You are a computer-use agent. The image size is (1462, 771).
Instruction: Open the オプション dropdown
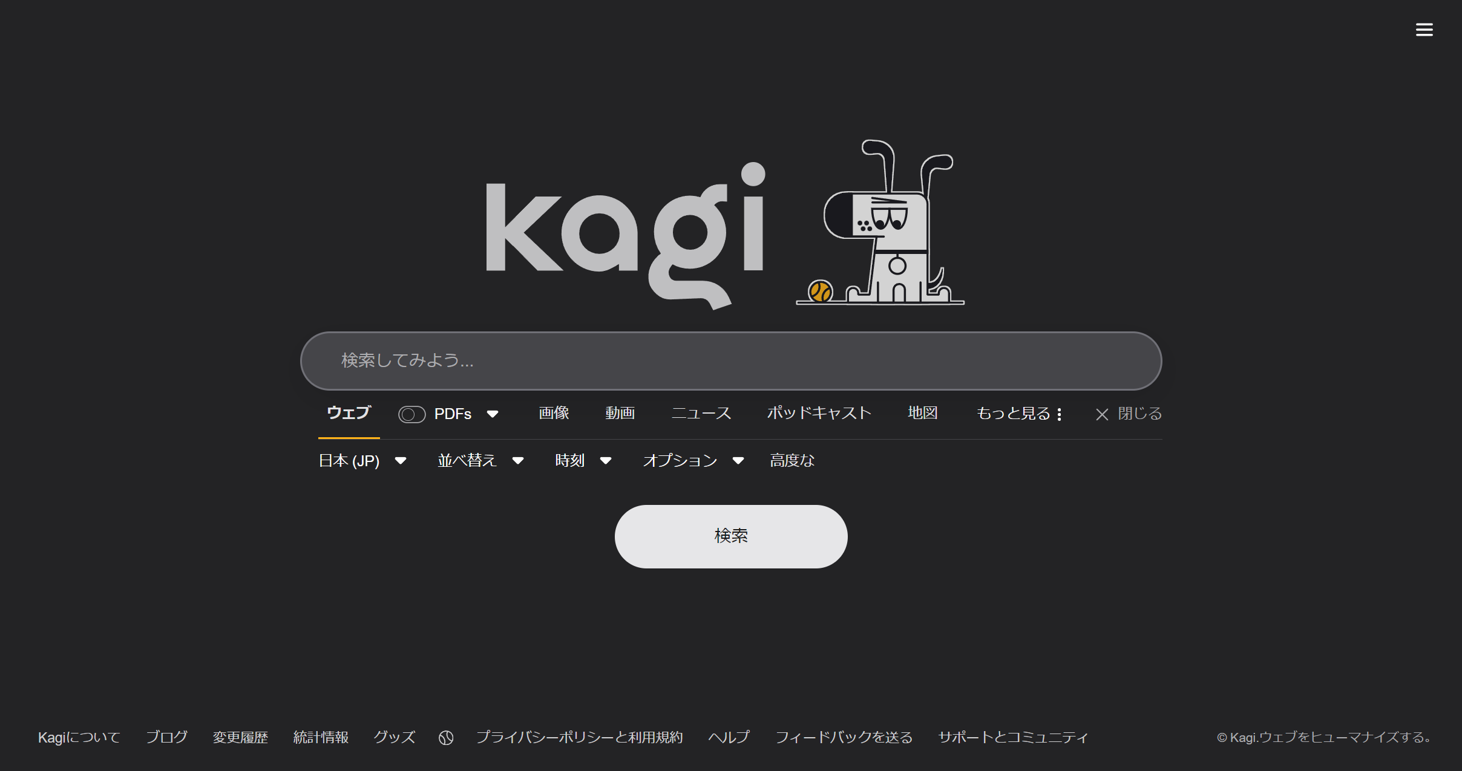[693, 461]
